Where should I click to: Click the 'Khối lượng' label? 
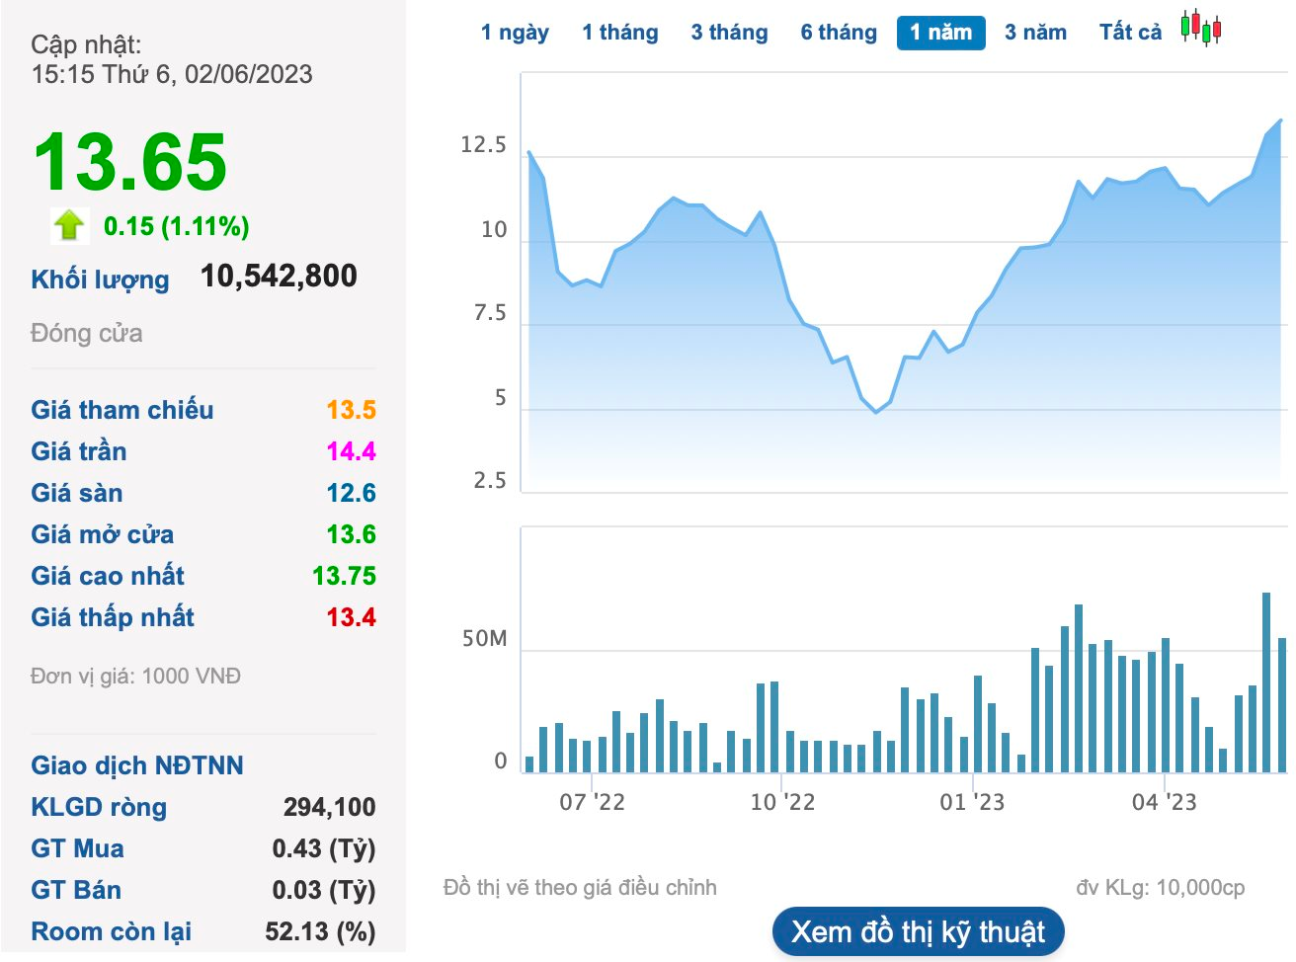[100, 280]
